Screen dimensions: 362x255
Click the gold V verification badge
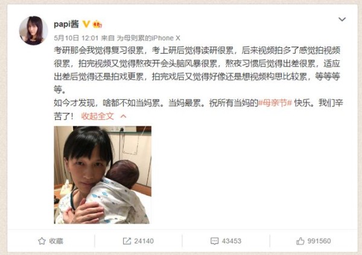click(86, 24)
